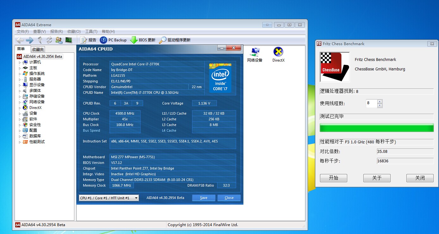The image size is (439, 234).
Task: Minimize the AIDA64 CPUID panel
Action: [222, 48]
